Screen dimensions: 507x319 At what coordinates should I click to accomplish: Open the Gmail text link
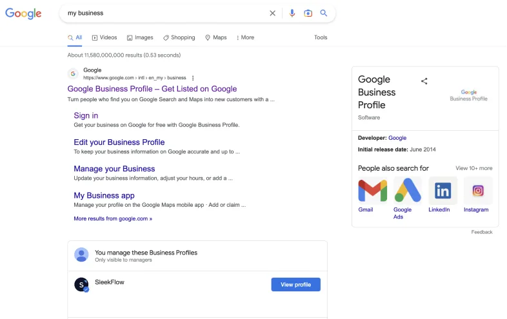coord(366,209)
